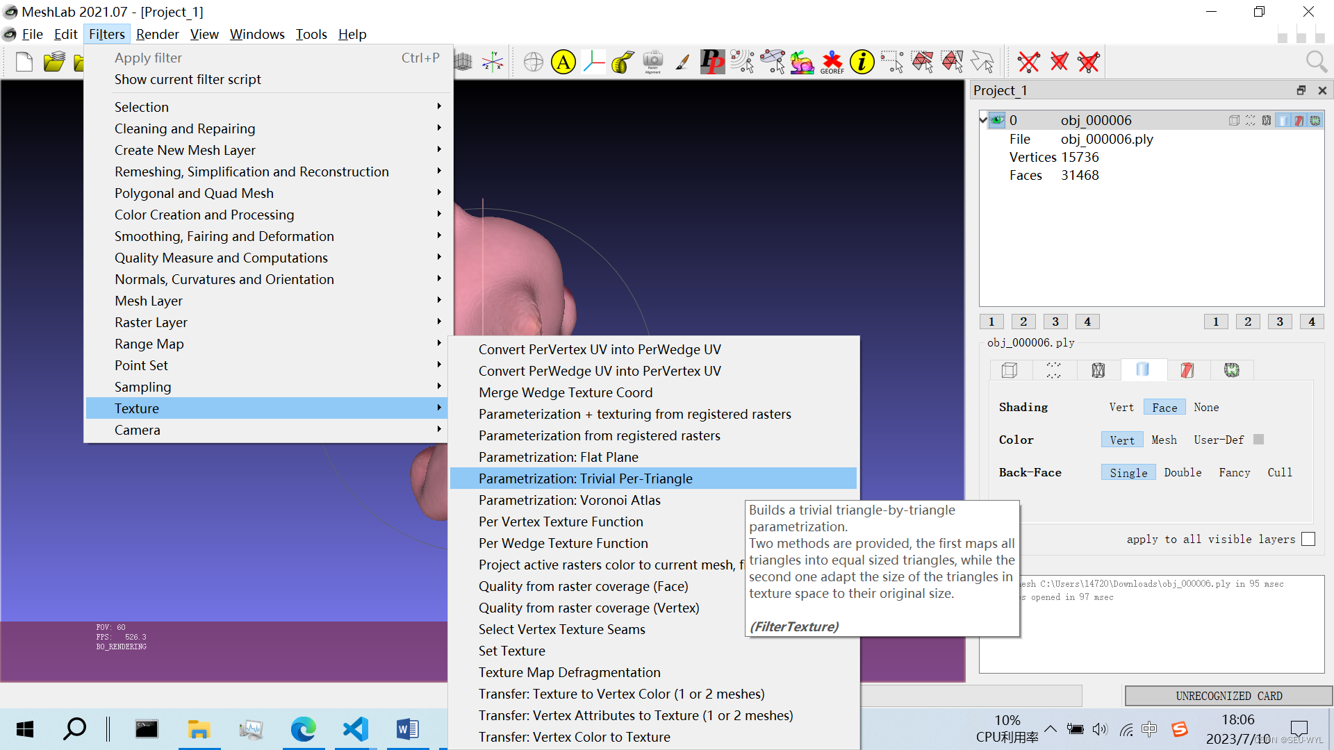The height and width of the screenshot is (750, 1334).
Task: Choose Parametrization: Voronoi Atlas filter
Action: click(569, 500)
